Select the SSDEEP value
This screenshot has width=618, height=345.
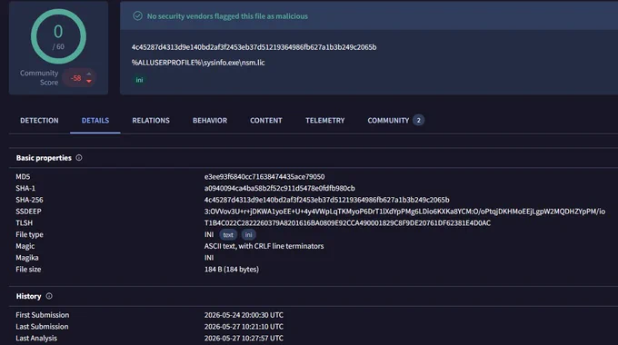tap(404, 212)
